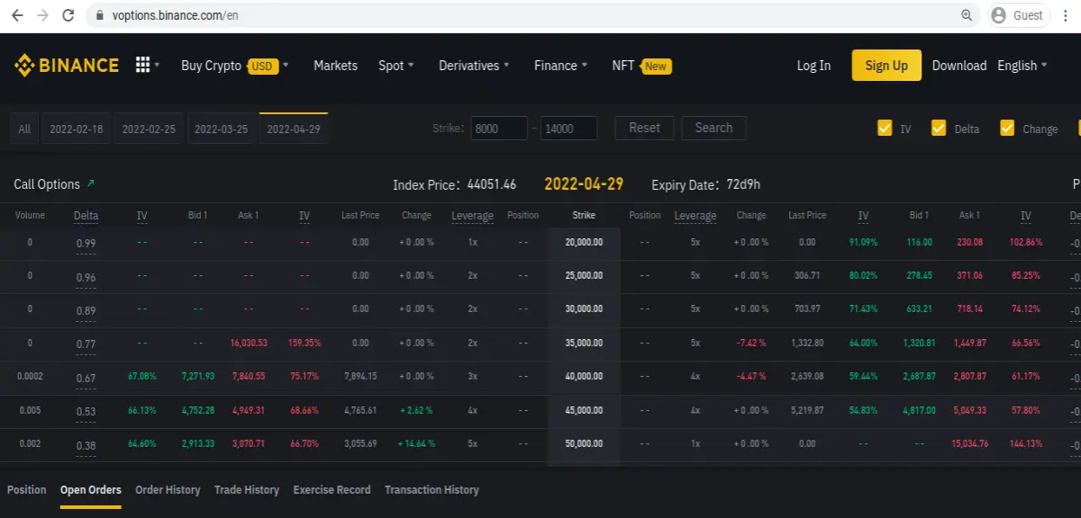Screen dimensions: 1081x518
Task: Switch to the Position tab
Action: [26, 490]
